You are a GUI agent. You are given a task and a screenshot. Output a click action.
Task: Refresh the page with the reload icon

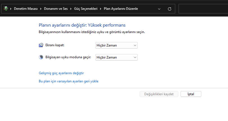coord(170,9)
